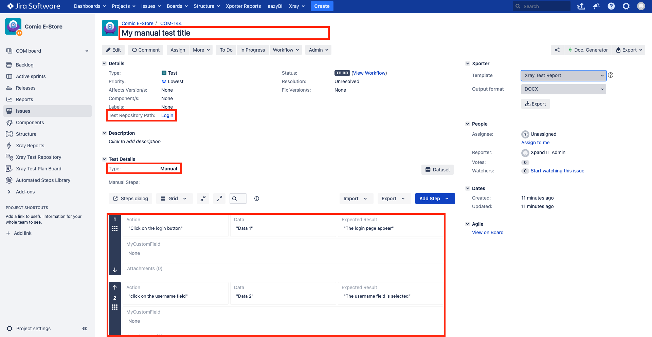
Task: Click the Comment button
Action: coord(146,50)
